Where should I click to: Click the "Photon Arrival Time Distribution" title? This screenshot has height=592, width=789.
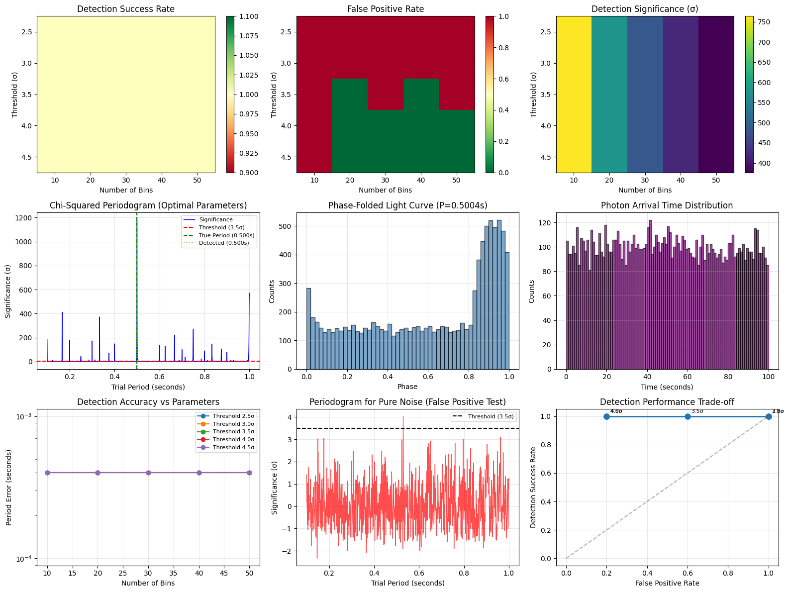tap(667, 205)
